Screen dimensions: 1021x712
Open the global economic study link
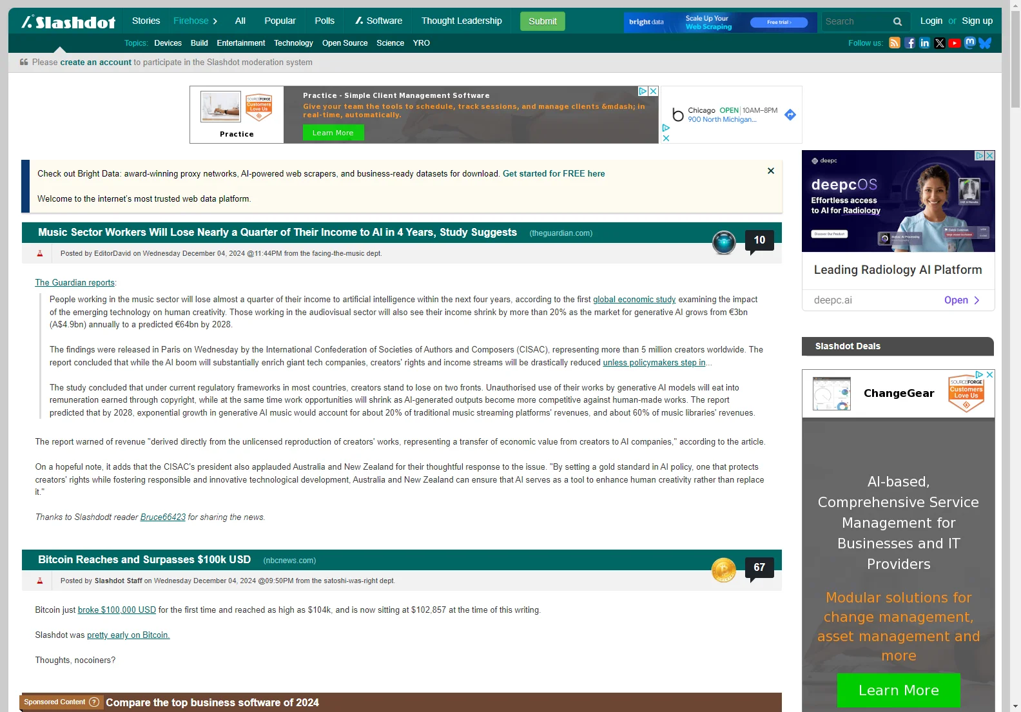(634, 300)
